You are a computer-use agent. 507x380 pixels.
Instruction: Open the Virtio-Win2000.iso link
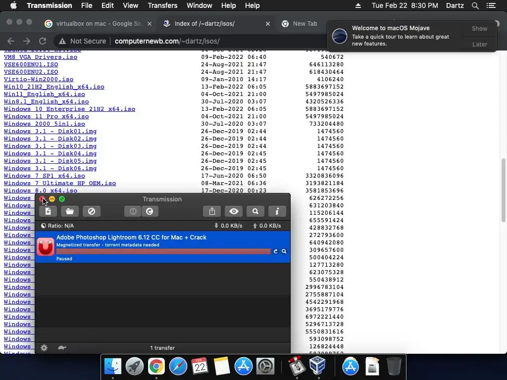pos(39,79)
